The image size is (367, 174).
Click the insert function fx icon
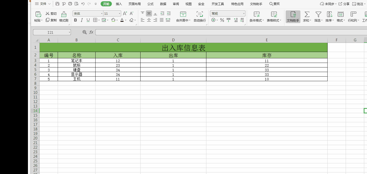(x=91, y=32)
